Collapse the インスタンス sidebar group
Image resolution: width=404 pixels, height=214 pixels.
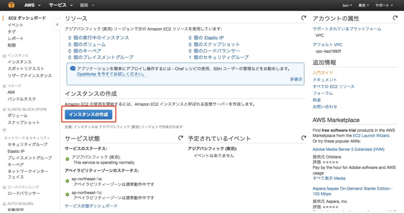point(4,56)
